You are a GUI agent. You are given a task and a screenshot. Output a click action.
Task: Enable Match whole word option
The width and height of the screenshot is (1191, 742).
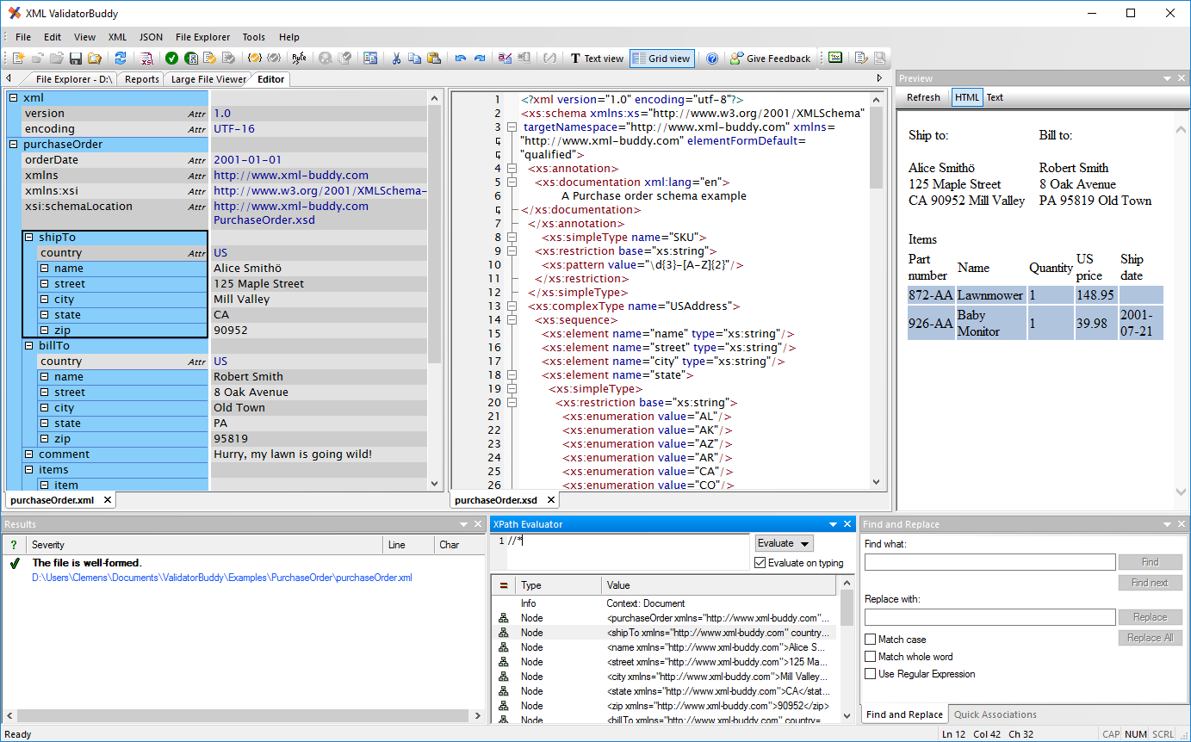click(870, 657)
